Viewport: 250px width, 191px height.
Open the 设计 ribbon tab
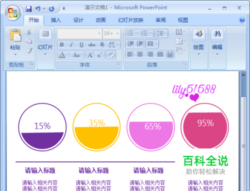(78, 20)
